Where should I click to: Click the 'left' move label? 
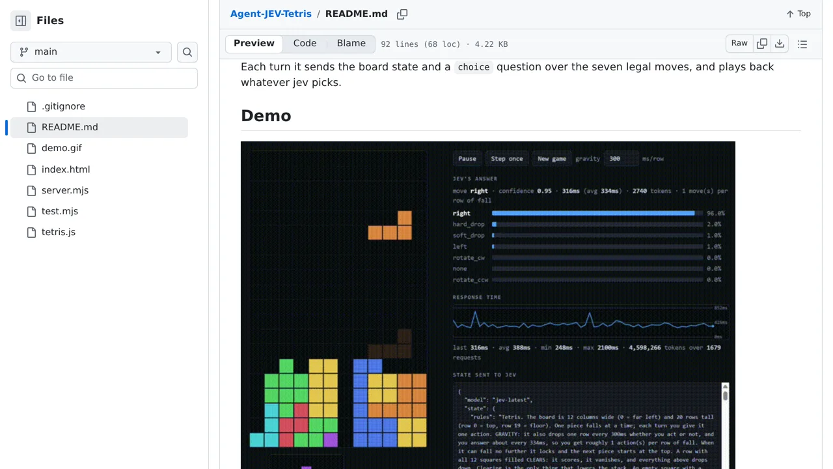coord(460,246)
